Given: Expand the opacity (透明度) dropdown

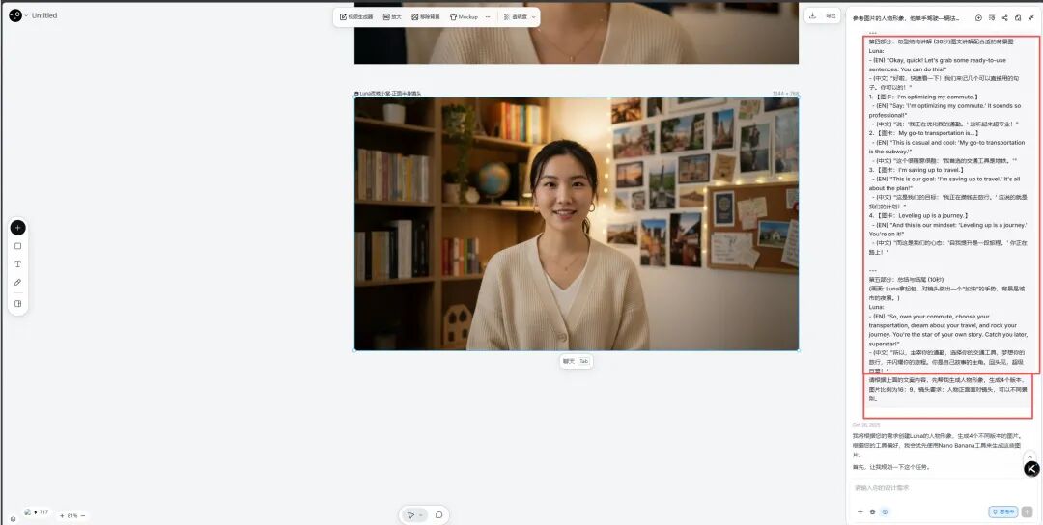Looking at the screenshot, I should point(520,16).
